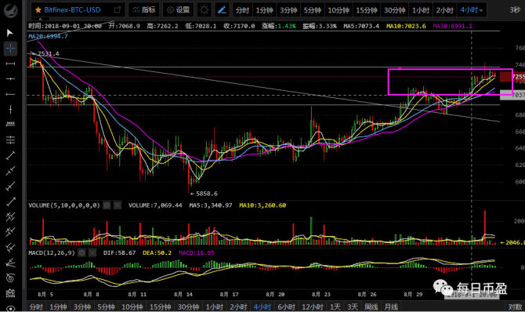Screen dimensions: 525x312
Task: Open the 指标 indicators button
Action: 144,9
